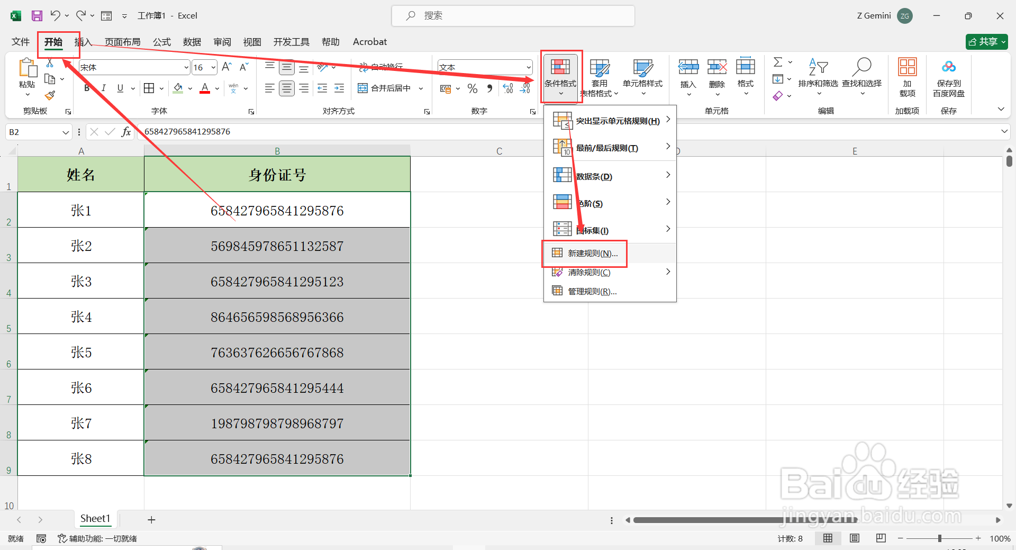The image size is (1016, 550).
Task: Apply 合并后居中 merge and center
Action: pyautogui.click(x=386, y=88)
